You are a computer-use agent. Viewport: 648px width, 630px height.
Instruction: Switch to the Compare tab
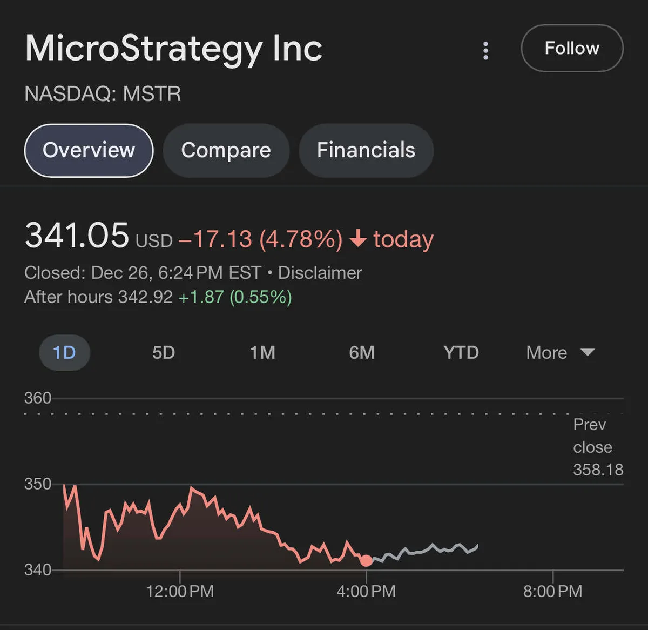[x=226, y=150]
